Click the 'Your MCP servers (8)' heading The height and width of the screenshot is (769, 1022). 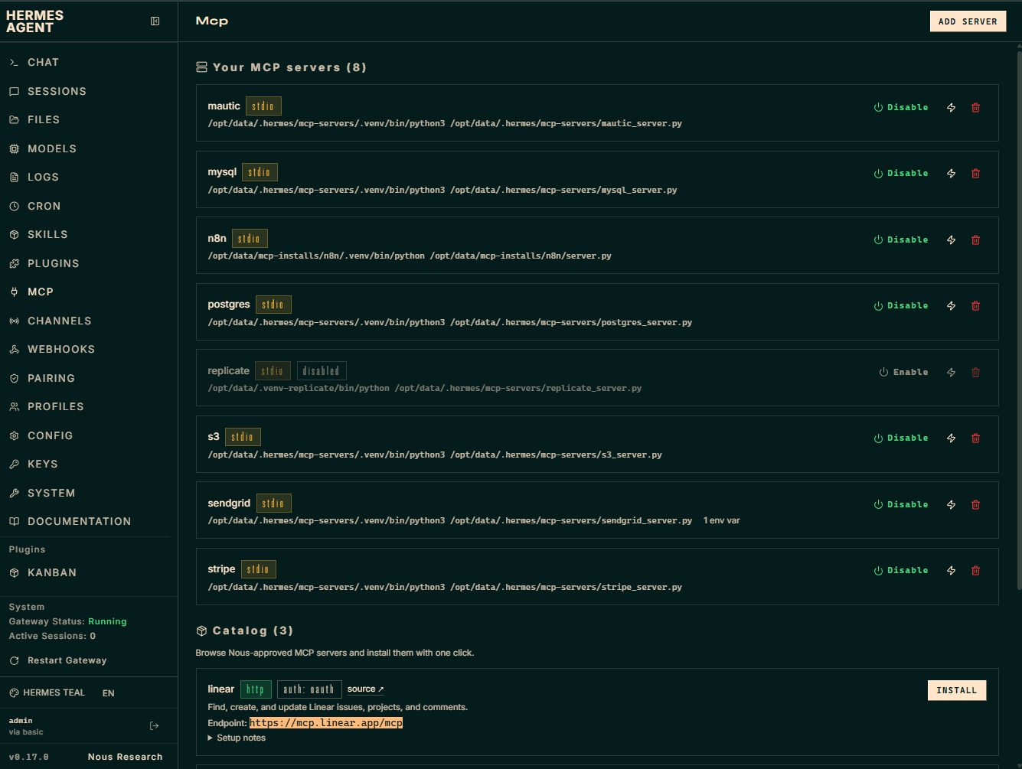pyautogui.click(x=282, y=67)
